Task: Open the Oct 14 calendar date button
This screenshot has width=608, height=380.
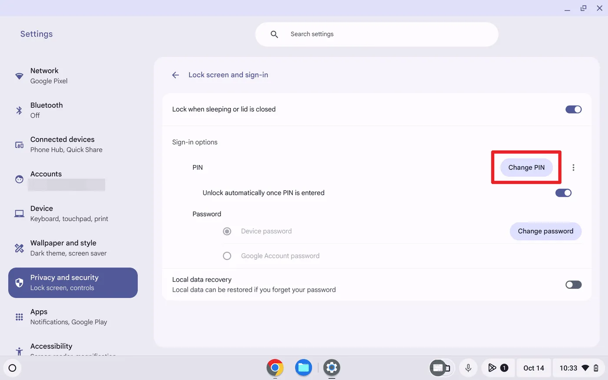Action: tap(534, 368)
